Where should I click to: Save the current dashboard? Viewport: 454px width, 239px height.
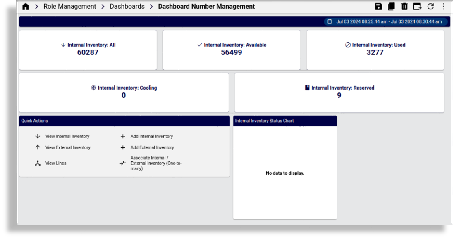[x=379, y=6]
